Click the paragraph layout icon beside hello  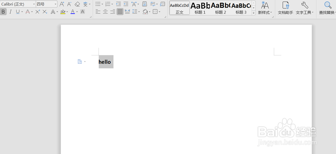point(80,62)
